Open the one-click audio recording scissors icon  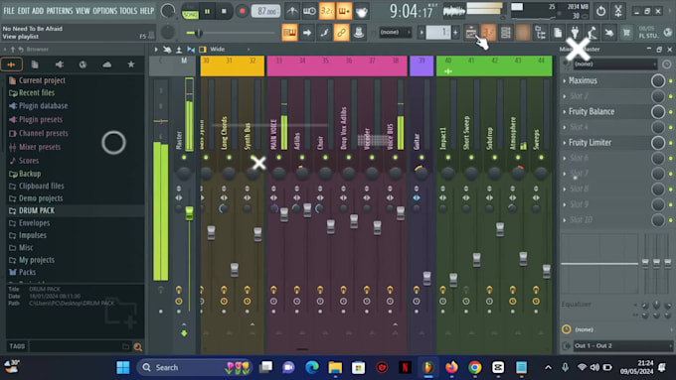618,11
